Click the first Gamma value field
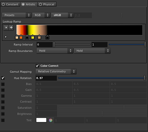The width and height of the screenshot is (148, 132). (x=54, y=96)
